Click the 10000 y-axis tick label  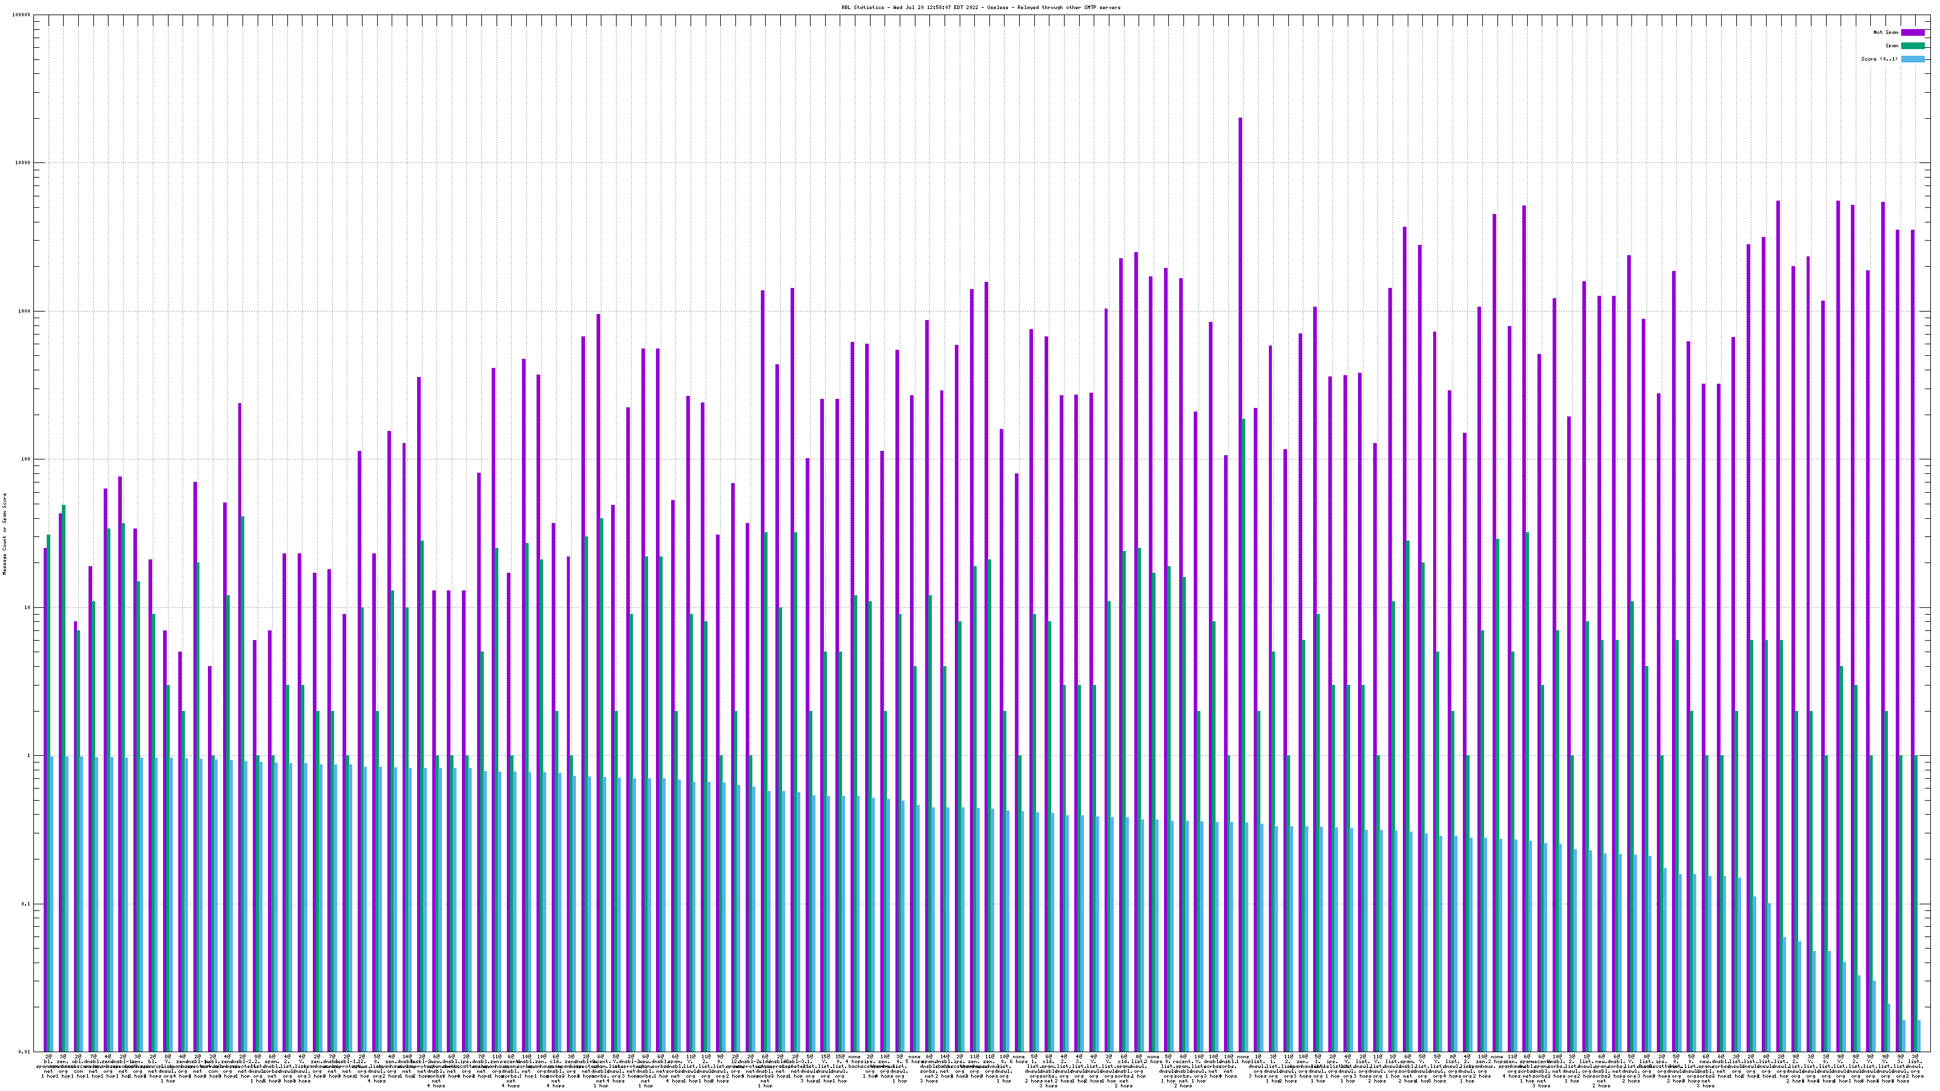(24, 164)
